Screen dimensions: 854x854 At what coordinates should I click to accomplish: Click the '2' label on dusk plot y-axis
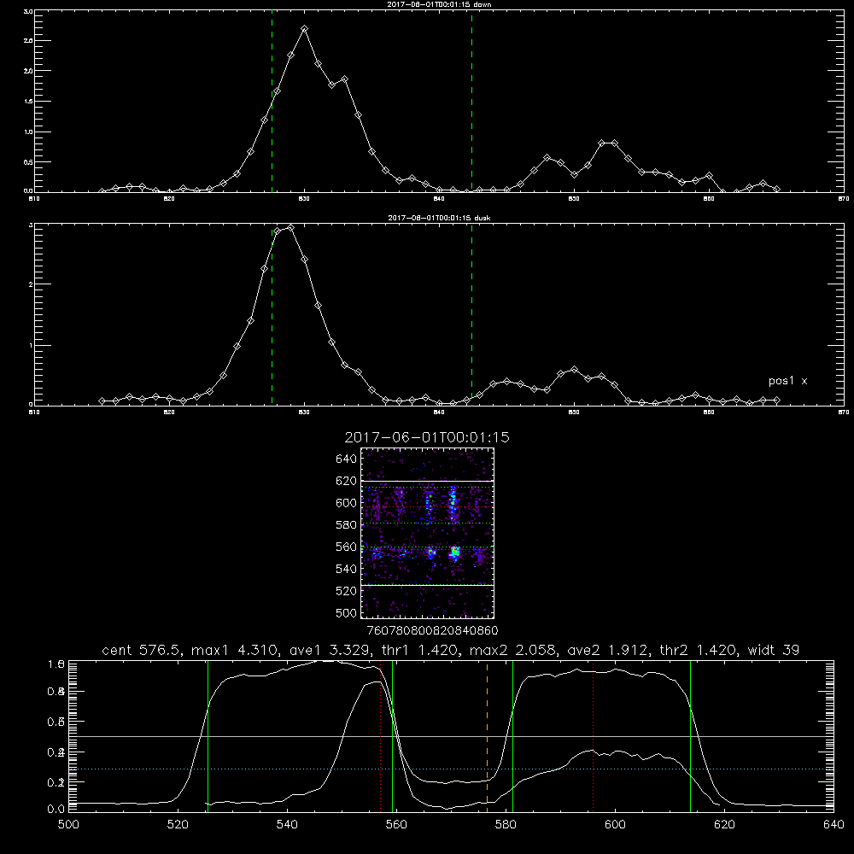[x=31, y=284]
